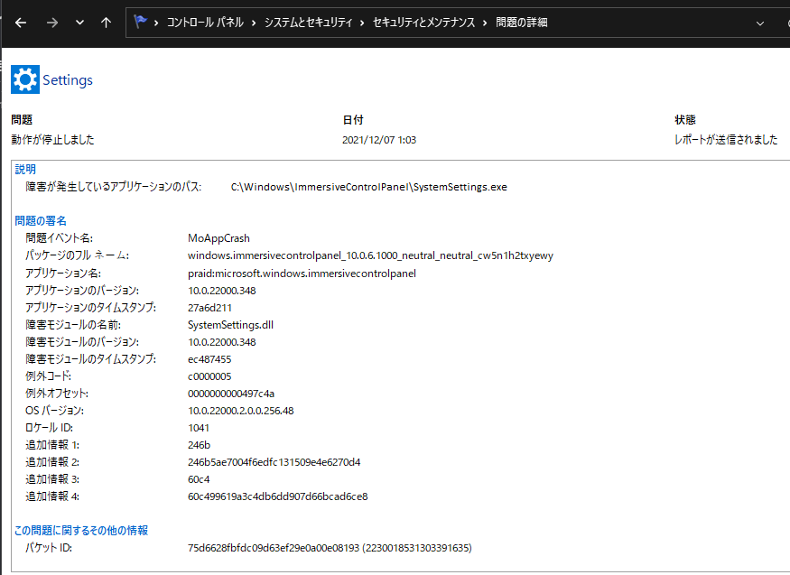790x575 pixels.
Task: Go forward with the right arrow button
Action: 51,23
